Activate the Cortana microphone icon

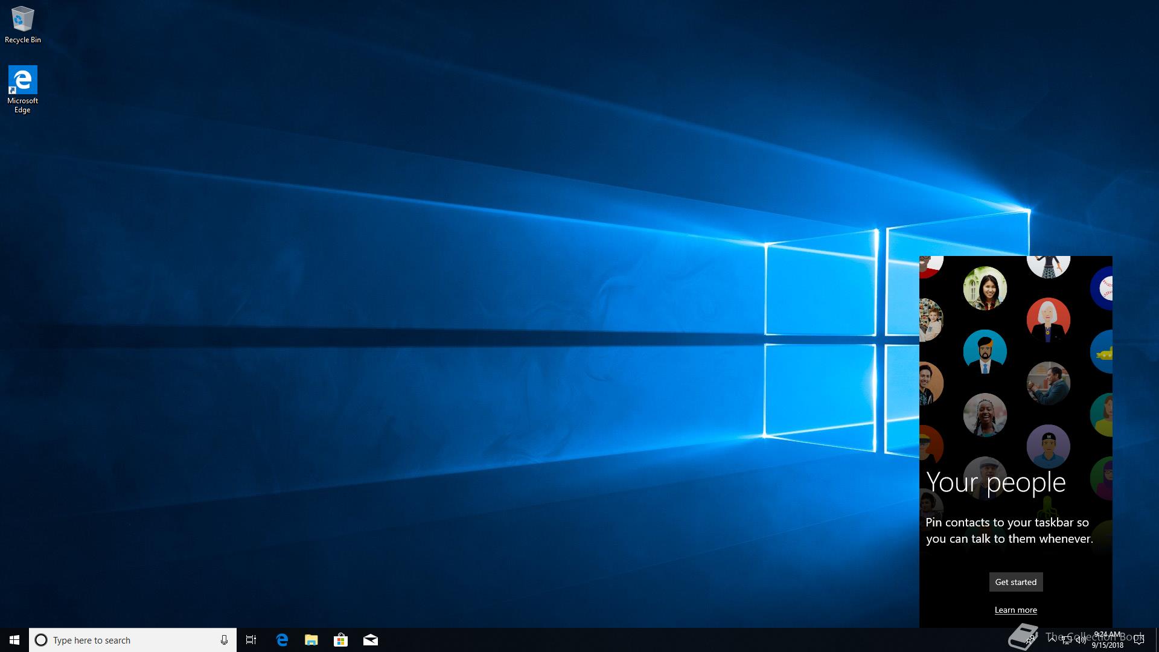click(224, 640)
